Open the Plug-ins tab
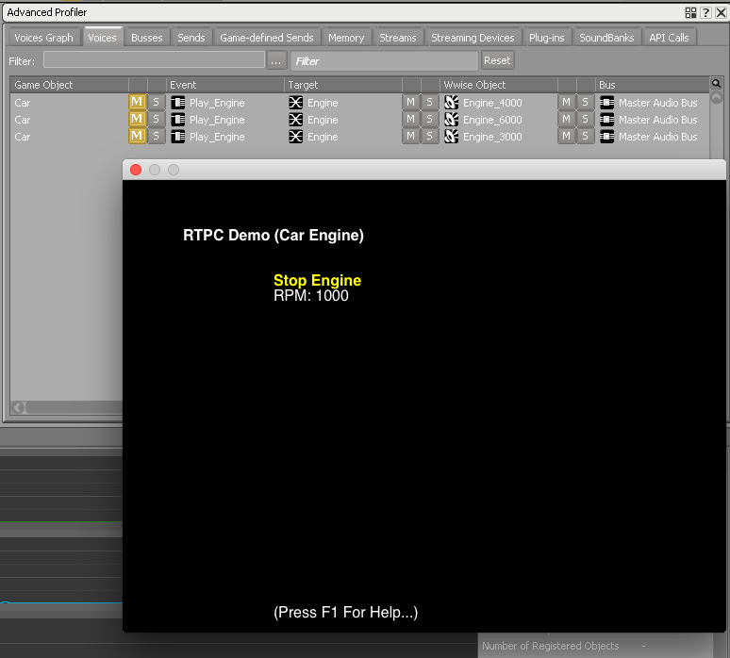Screen dimensions: 730x658 [x=547, y=38]
